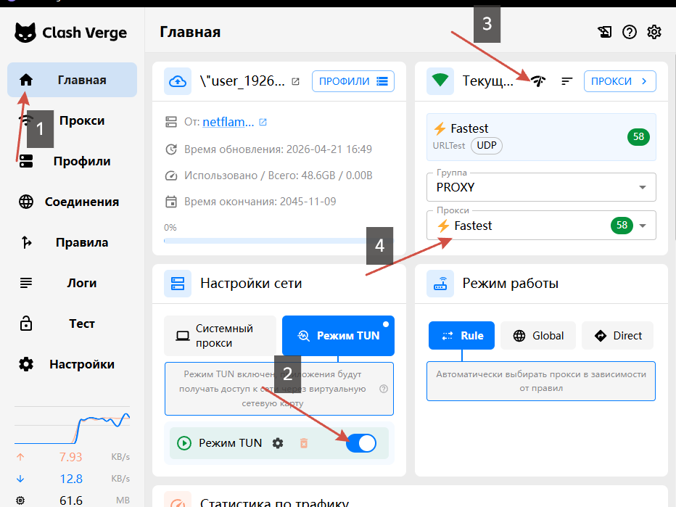
Task: Click the Настройки сети server icon
Action: point(178,284)
